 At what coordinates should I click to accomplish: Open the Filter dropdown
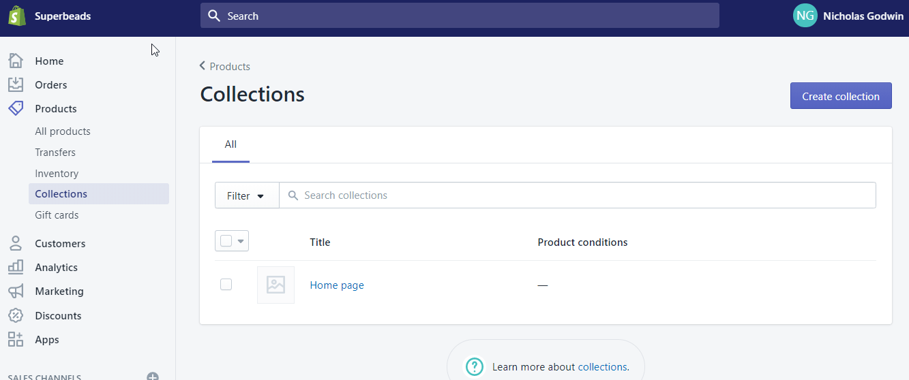[246, 195]
